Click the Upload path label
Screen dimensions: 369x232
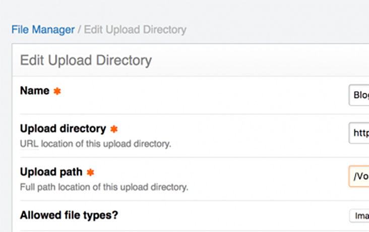51,172
